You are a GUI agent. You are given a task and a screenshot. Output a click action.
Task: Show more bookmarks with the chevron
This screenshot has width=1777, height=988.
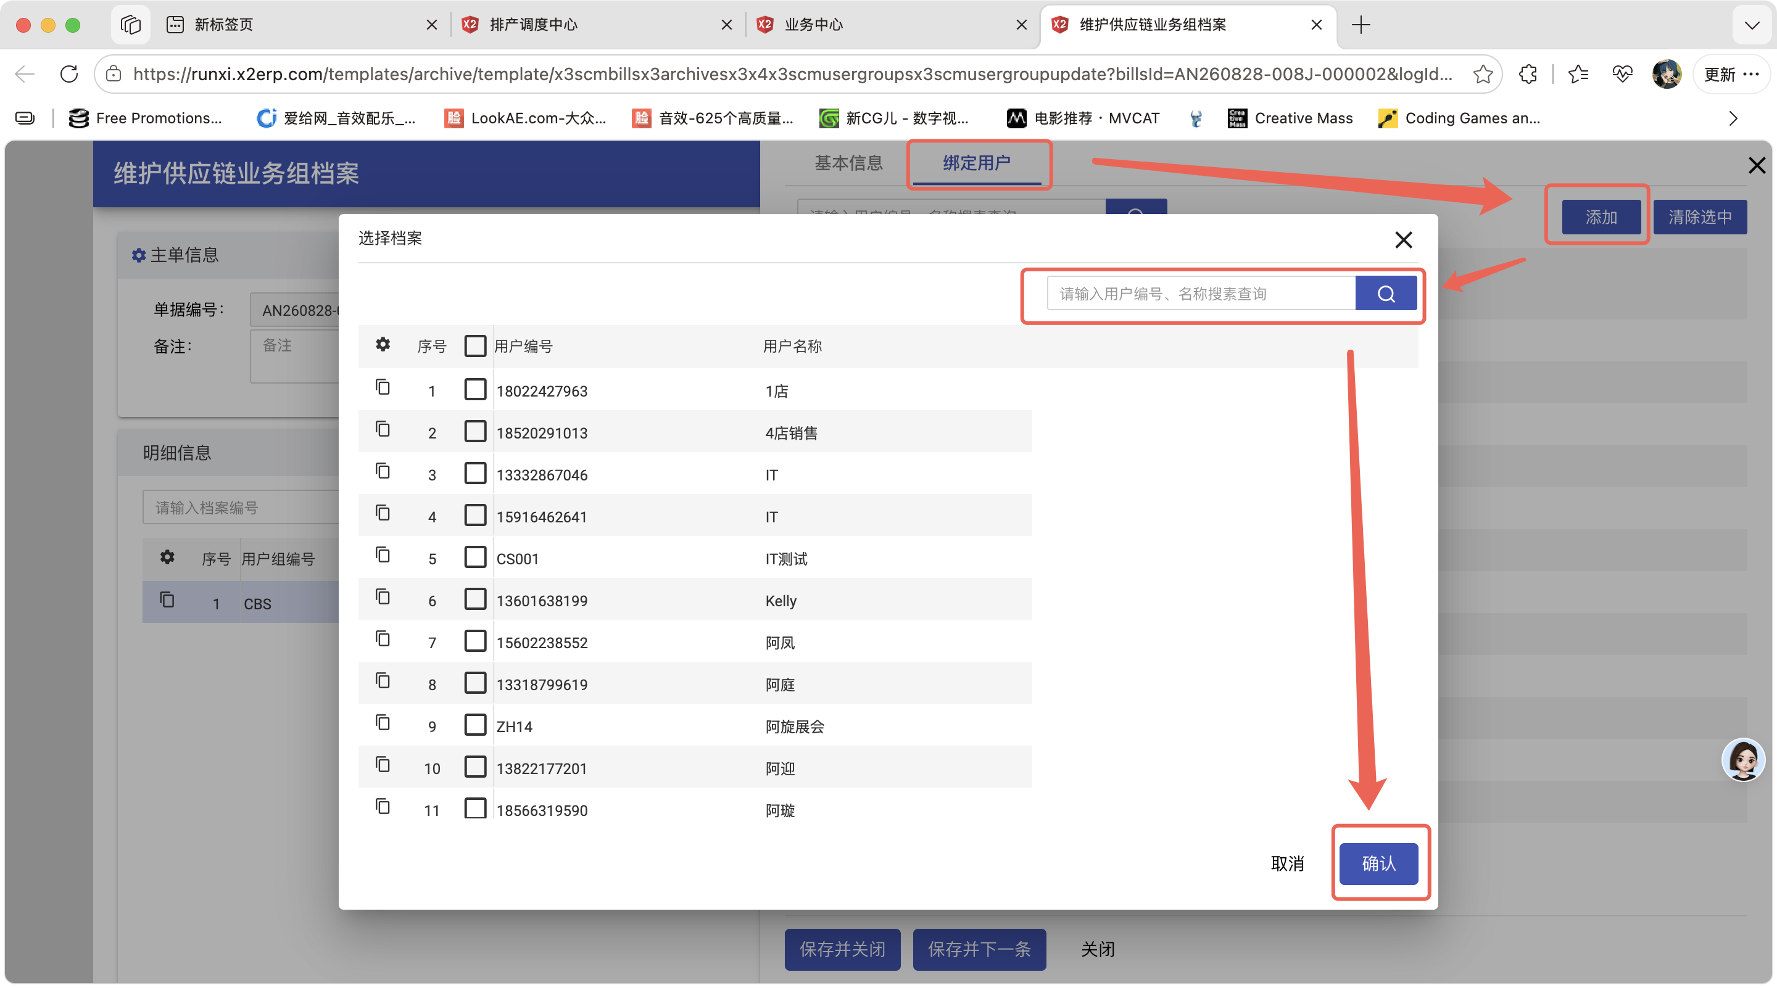point(1732,118)
